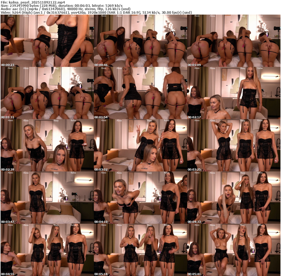The height and width of the screenshot is (276, 281).
Task: Click the 'File:' name header line
Action: point(33,2)
